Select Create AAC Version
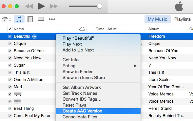Screen dimensions: 193x121 pos(98,111)
